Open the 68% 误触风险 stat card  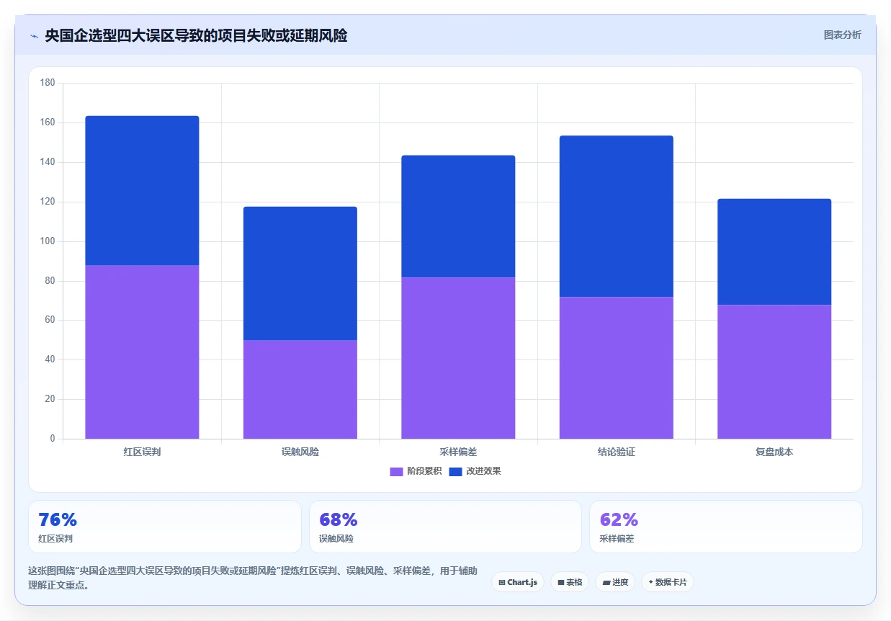point(445,527)
